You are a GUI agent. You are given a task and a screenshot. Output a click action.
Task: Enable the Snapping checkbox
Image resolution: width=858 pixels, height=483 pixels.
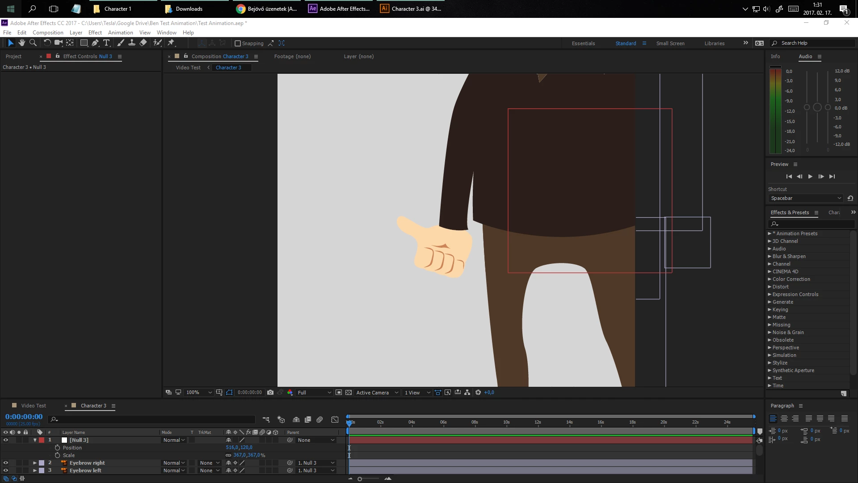pos(238,43)
